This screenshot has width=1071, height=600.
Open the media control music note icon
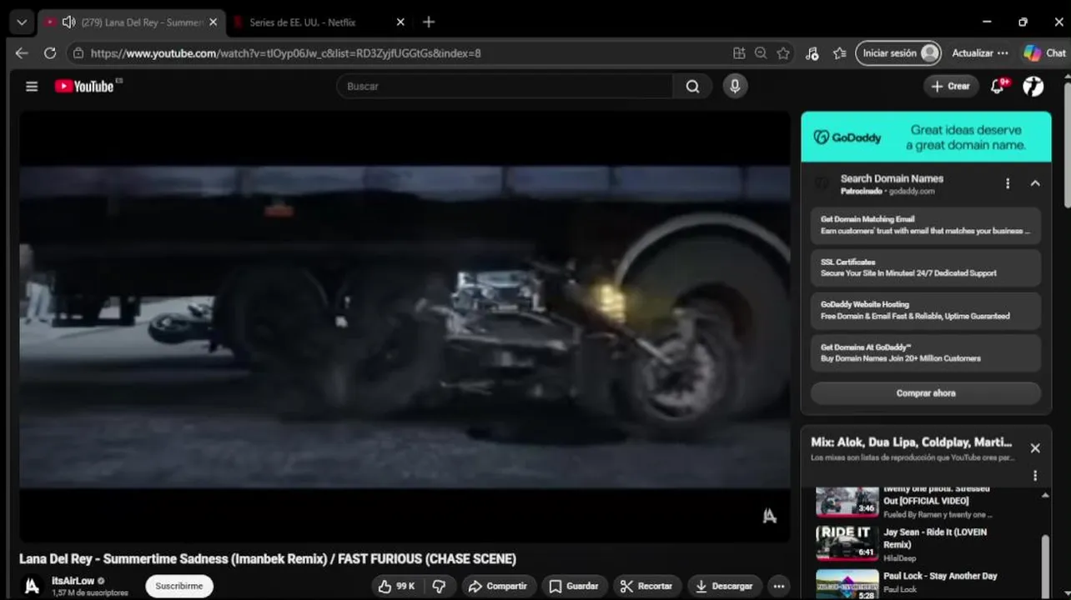pos(812,53)
